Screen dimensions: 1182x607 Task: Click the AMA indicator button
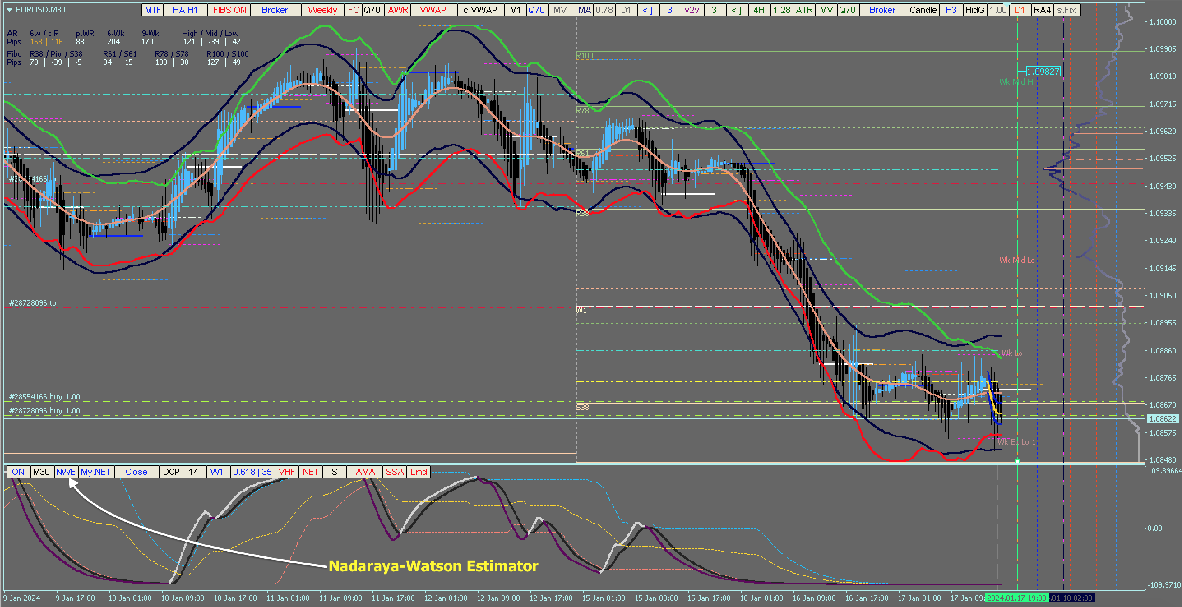point(365,472)
